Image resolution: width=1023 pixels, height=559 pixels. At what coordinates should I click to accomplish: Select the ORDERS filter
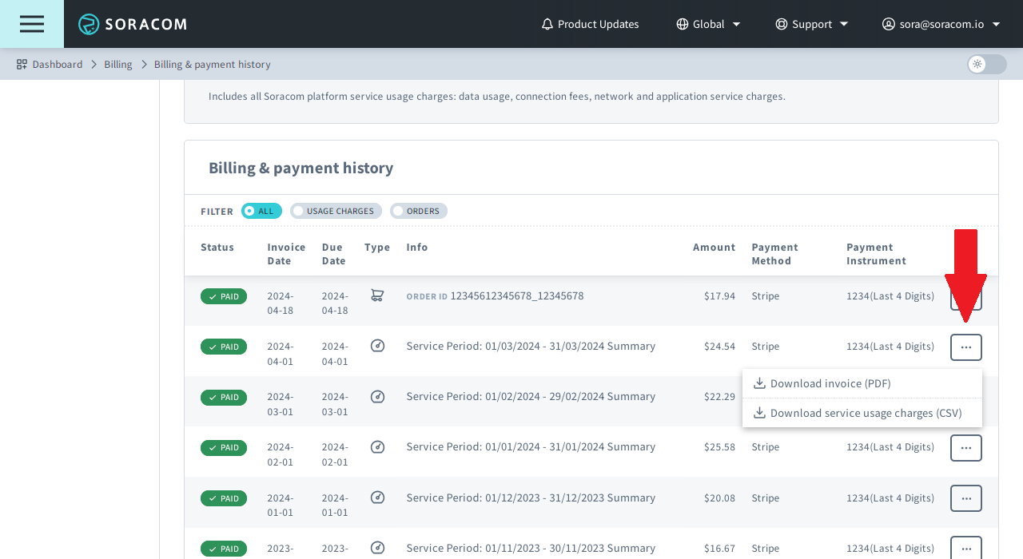tap(418, 211)
